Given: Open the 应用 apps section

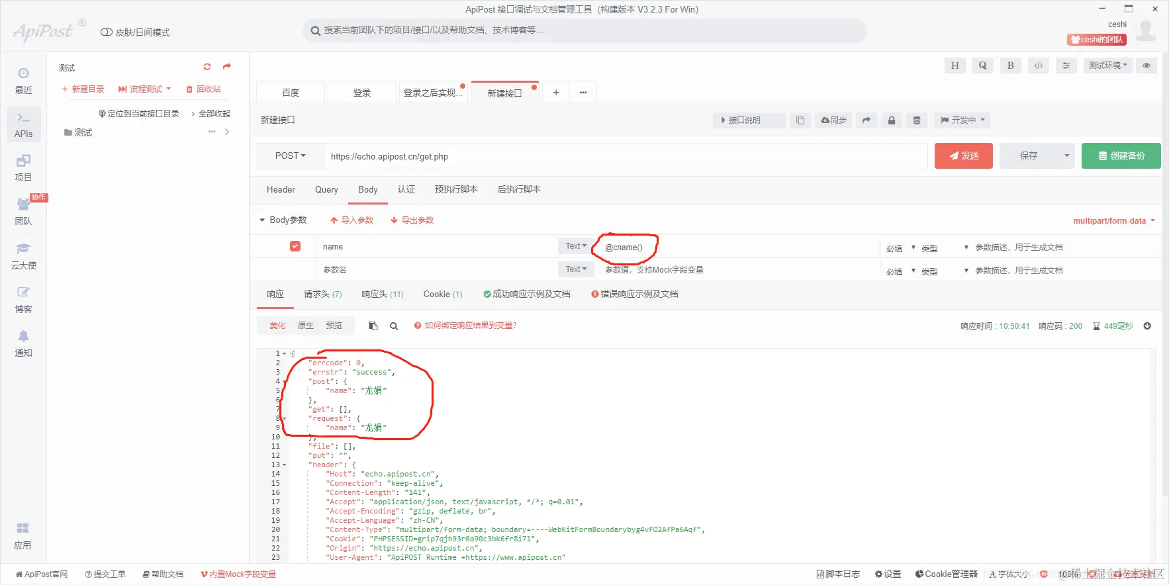Looking at the screenshot, I should tap(23, 536).
